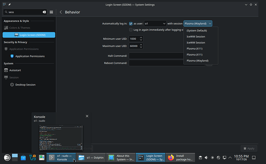Click inside the settings search field
The height and width of the screenshot is (164, 266).
(25, 12)
